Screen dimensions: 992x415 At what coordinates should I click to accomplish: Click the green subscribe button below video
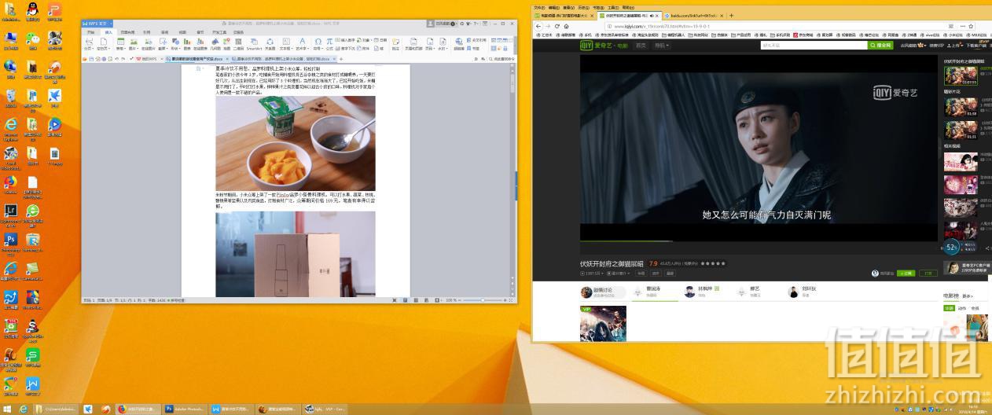coord(906,274)
